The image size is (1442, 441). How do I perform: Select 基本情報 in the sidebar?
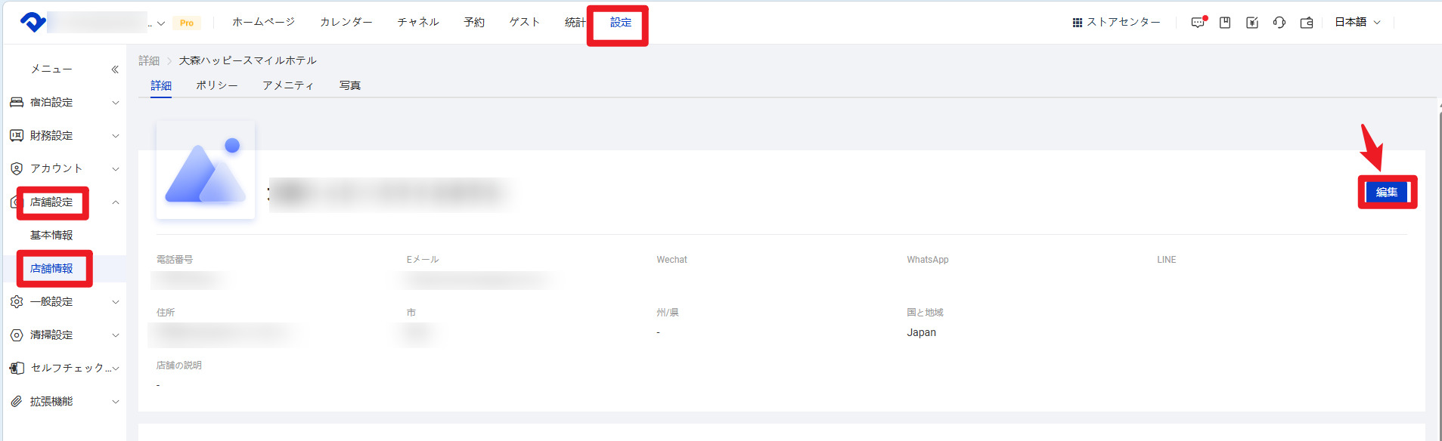click(51, 235)
